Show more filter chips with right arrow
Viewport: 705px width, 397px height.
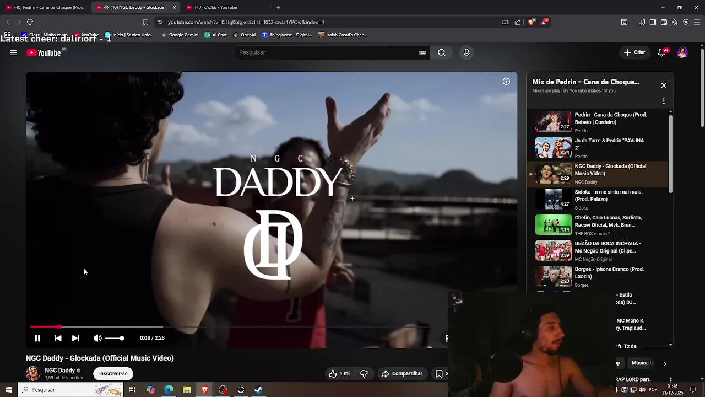tap(665, 363)
